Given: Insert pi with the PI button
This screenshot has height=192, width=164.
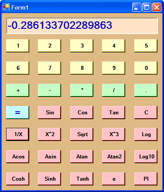Looking at the screenshot, I should (x=146, y=179).
